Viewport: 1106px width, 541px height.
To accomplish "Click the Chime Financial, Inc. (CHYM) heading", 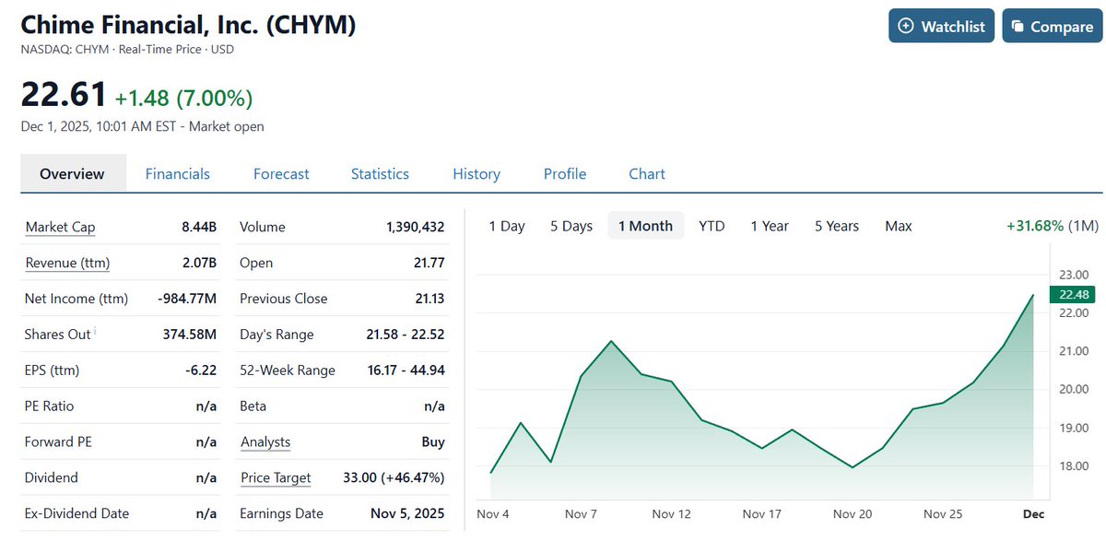I will pyautogui.click(x=188, y=25).
